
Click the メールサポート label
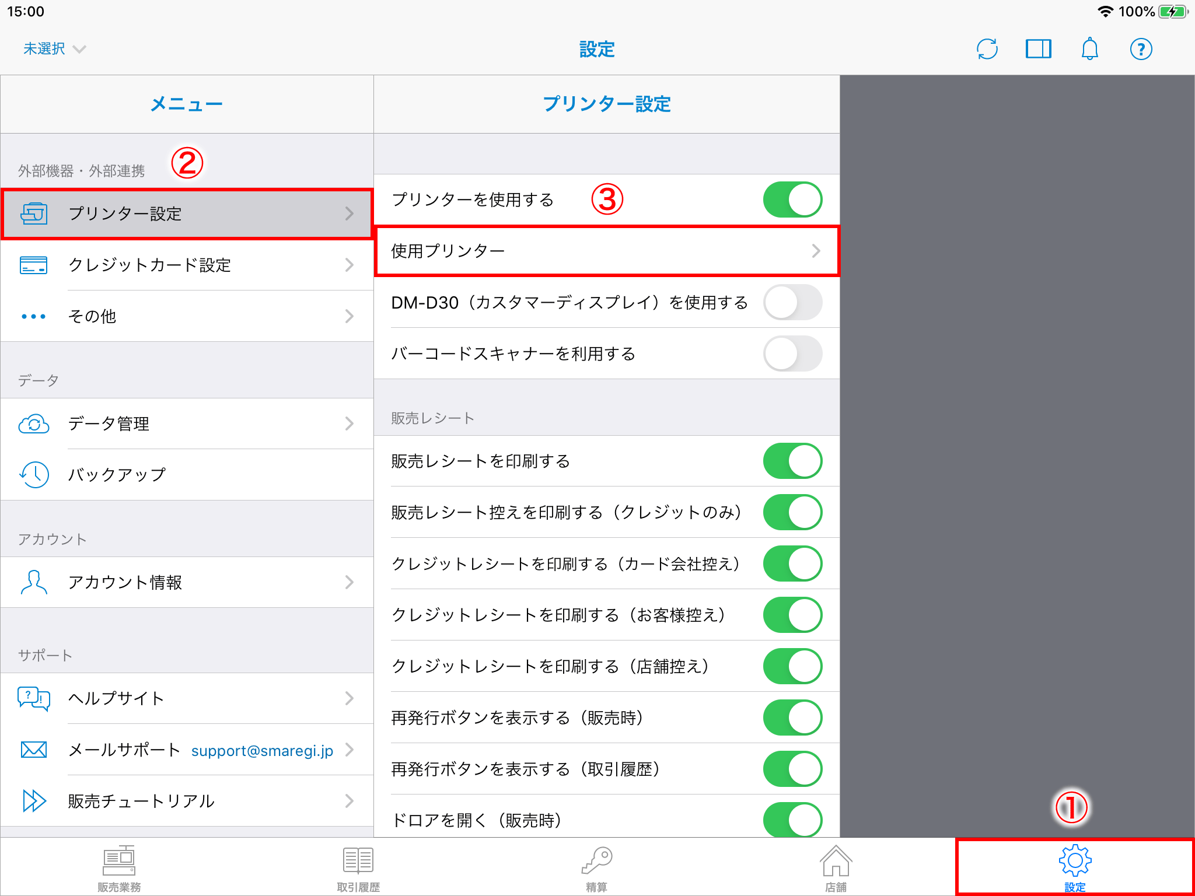[124, 750]
